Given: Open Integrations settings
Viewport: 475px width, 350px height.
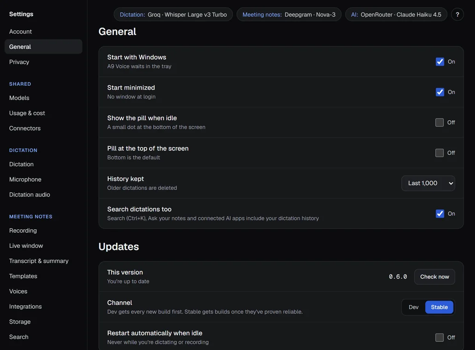Looking at the screenshot, I should [x=43, y=306].
